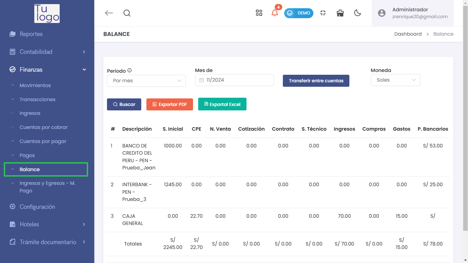
Task: Click the Periodo info icon
Action: point(130,70)
